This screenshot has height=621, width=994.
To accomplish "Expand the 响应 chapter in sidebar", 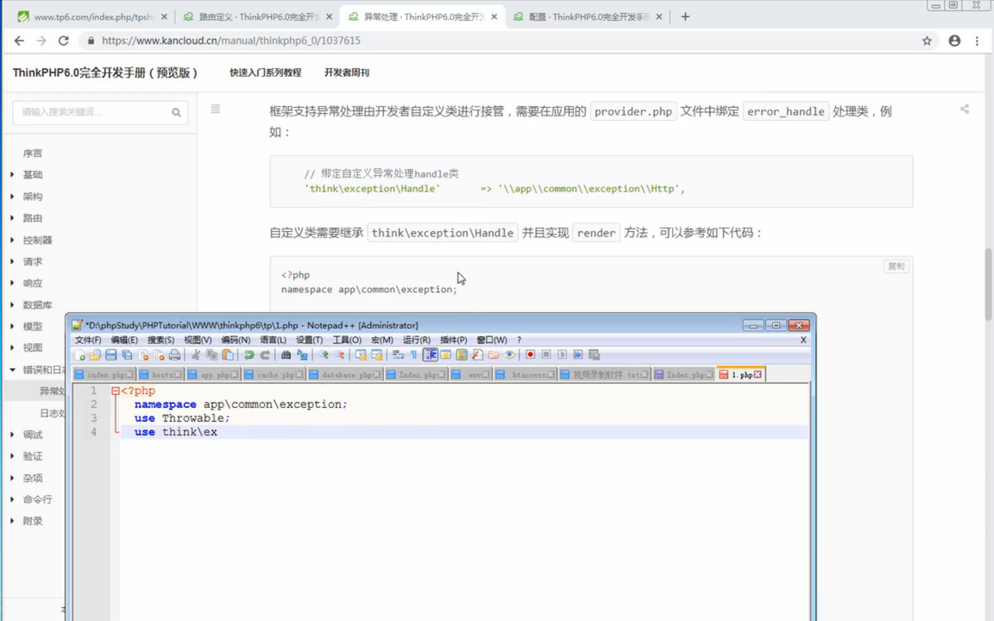I will click(x=12, y=283).
